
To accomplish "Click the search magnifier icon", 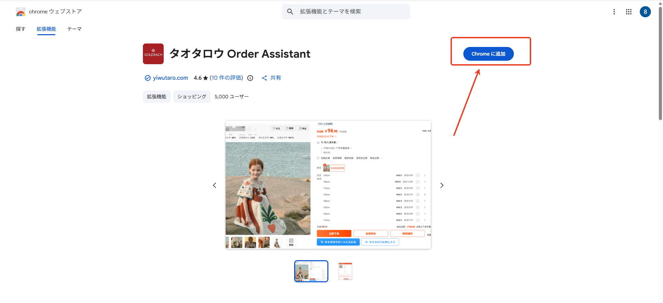I will click(290, 12).
